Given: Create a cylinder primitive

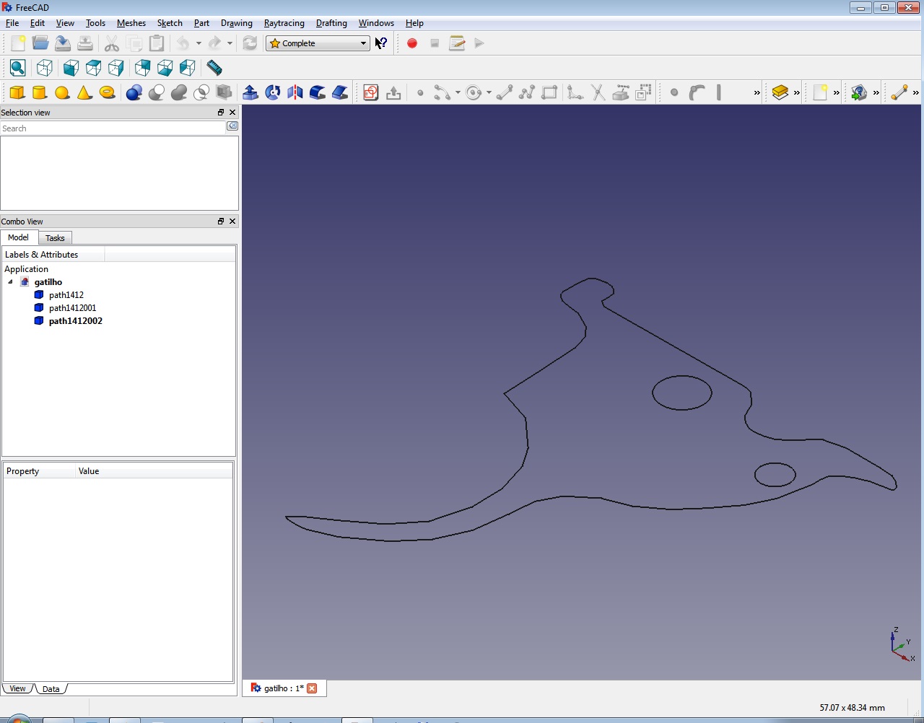Looking at the screenshot, I should point(40,92).
